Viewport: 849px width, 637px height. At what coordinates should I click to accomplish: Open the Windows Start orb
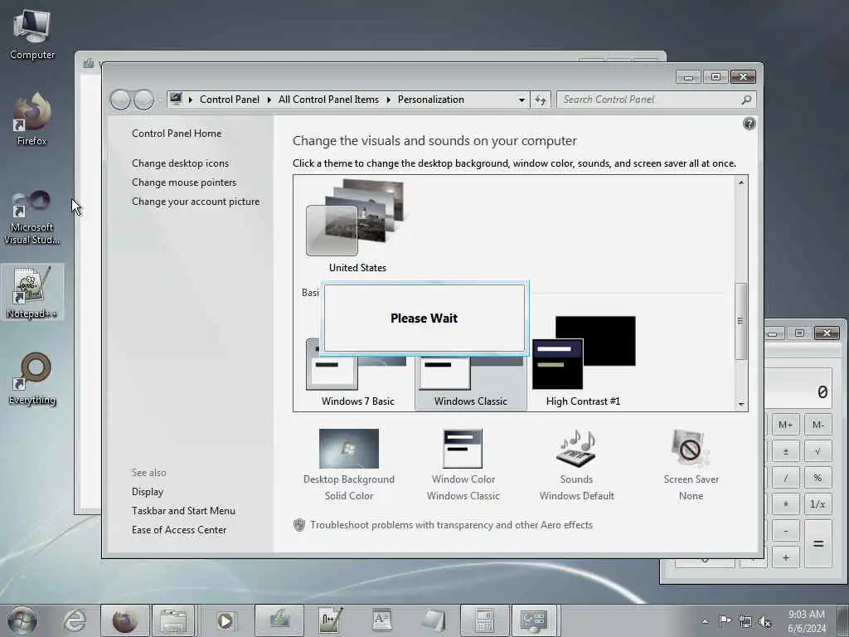22,620
